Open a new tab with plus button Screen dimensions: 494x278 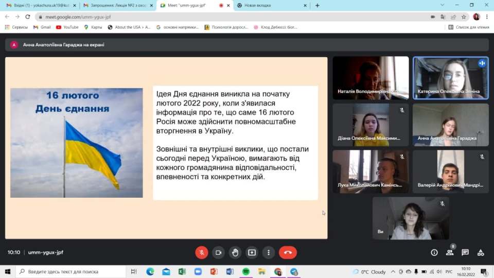317,5
